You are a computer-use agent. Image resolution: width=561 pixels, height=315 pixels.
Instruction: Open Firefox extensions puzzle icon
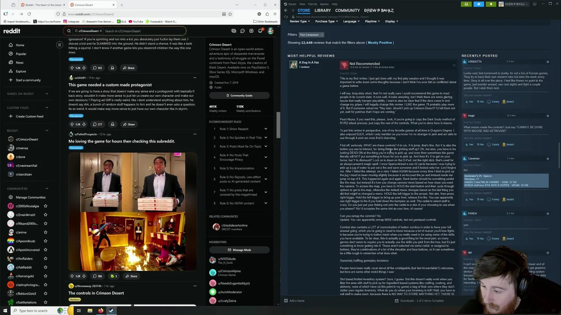click(x=266, y=14)
